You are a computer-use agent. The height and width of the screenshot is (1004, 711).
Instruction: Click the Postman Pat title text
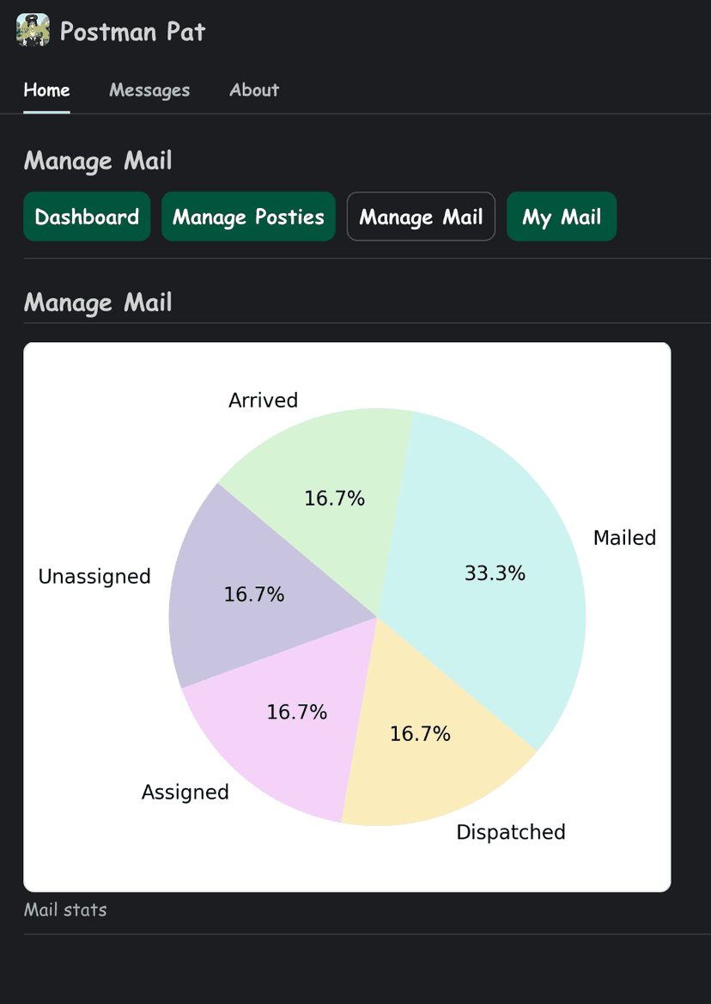(133, 32)
